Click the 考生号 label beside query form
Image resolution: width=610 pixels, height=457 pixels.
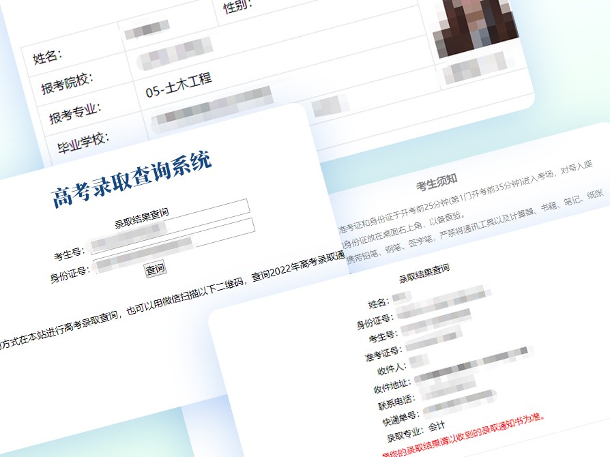68,255
